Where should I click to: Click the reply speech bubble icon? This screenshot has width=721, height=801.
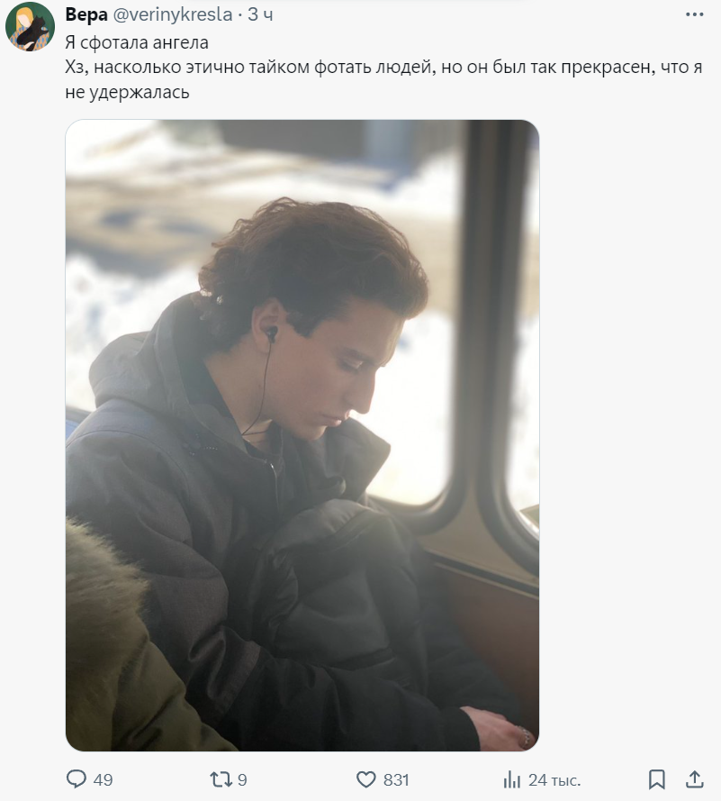(x=77, y=779)
